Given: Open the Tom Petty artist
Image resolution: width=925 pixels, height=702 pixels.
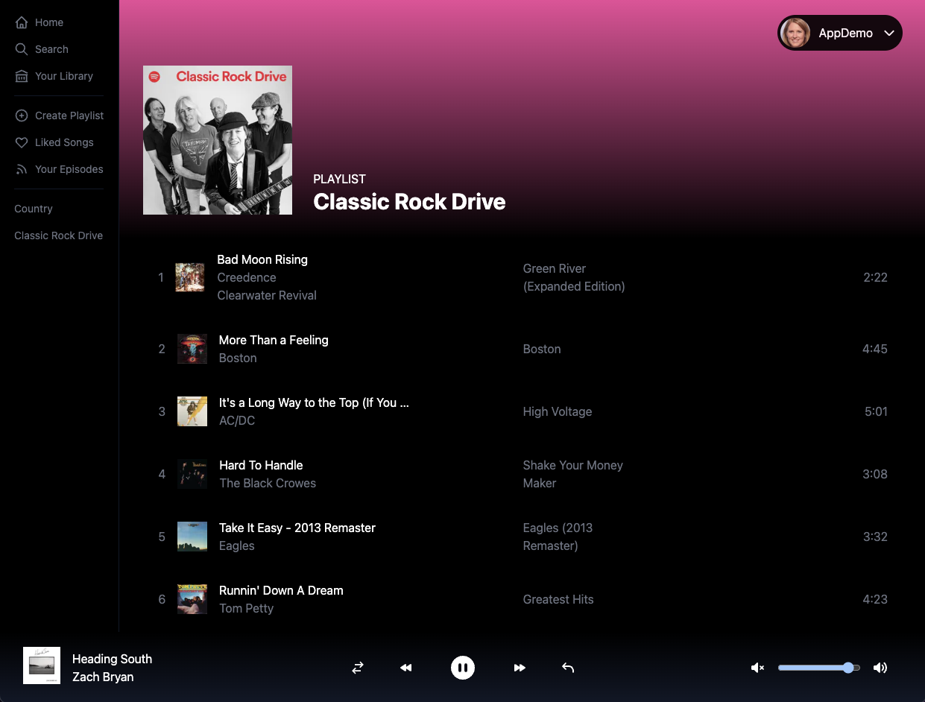Looking at the screenshot, I should 246,608.
